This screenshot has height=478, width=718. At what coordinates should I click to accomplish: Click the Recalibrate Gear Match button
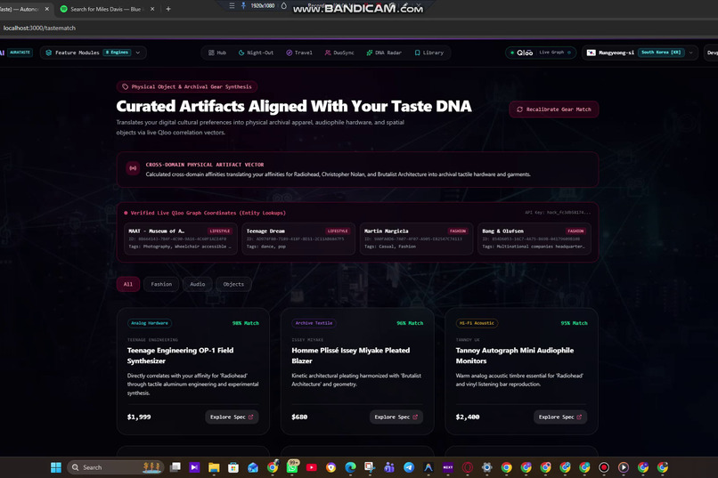click(x=553, y=109)
